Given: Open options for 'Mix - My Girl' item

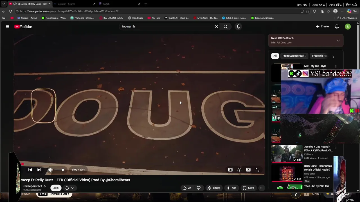Looking at the screenshot, I should (336, 66).
